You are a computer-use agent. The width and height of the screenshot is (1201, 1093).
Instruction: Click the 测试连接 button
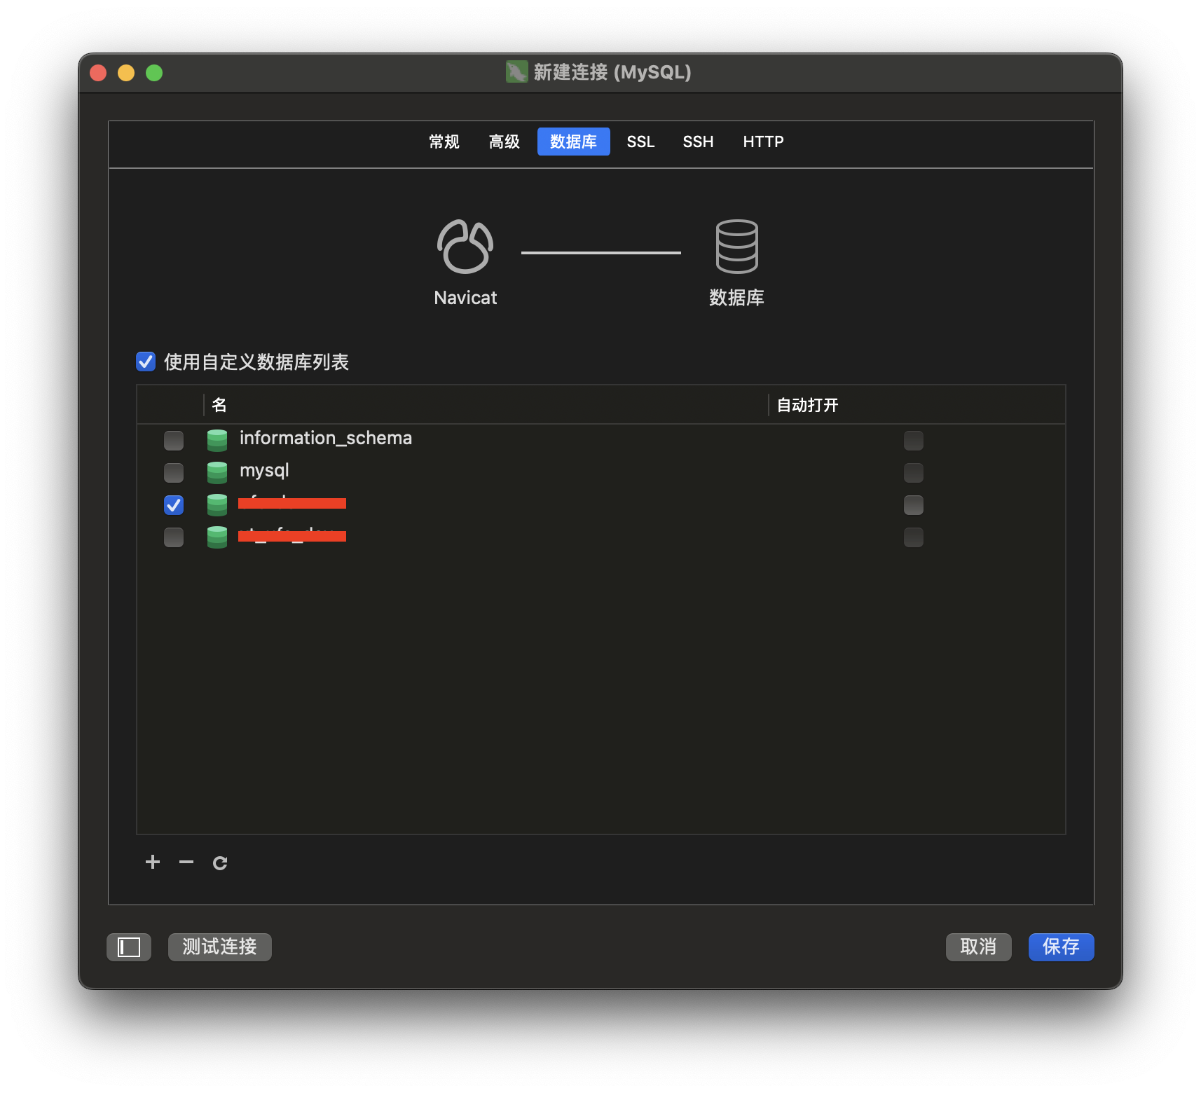pos(220,947)
